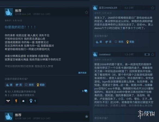Give 奖励 award to the 你是我的初恋 review
The width and height of the screenshot is (159, 122).
pos(41,85)
